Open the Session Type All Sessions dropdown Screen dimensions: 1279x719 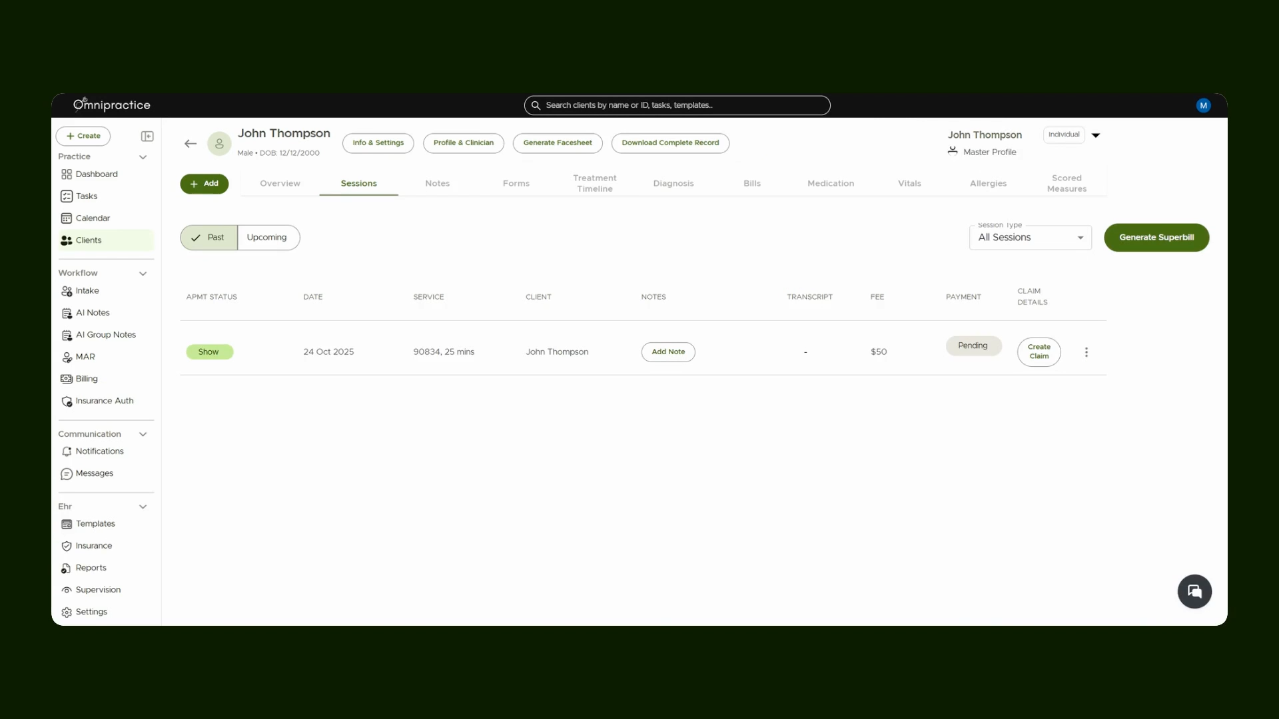[1030, 238]
